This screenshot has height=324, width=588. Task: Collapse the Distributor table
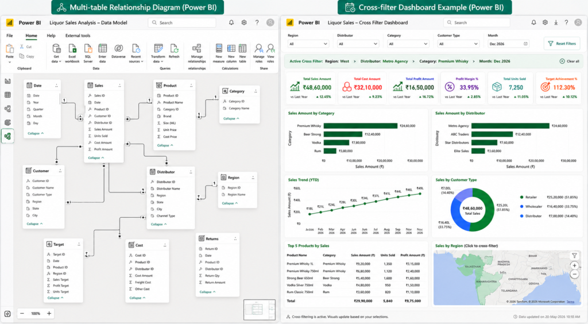(x=158, y=224)
